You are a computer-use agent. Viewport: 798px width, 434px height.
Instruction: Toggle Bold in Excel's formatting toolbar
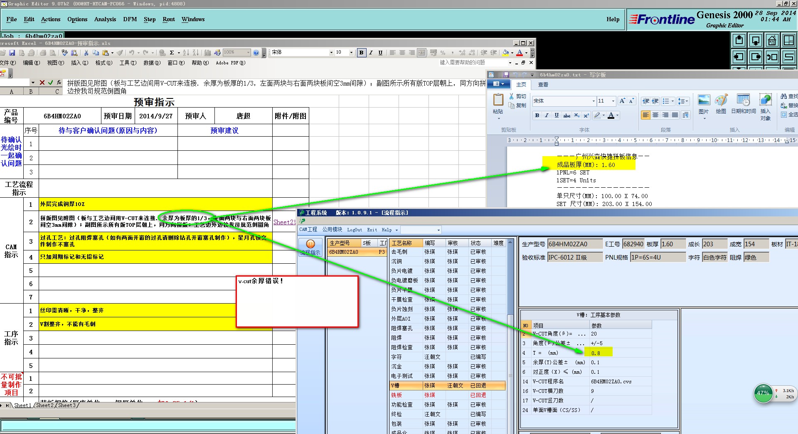[361, 53]
